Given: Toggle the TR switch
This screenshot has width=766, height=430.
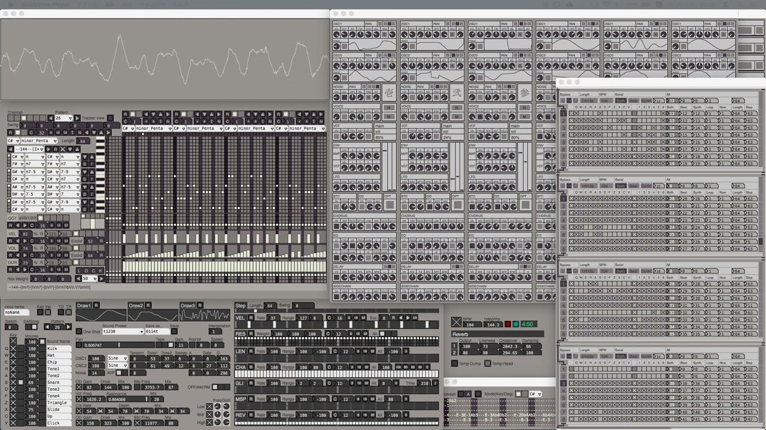Looking at the screenshot, I should tap(68, 313).
